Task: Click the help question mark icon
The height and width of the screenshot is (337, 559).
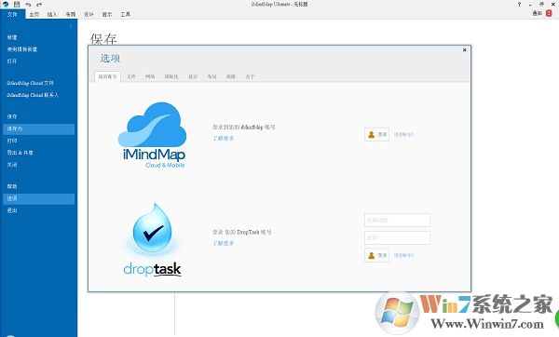Action: 519,5
